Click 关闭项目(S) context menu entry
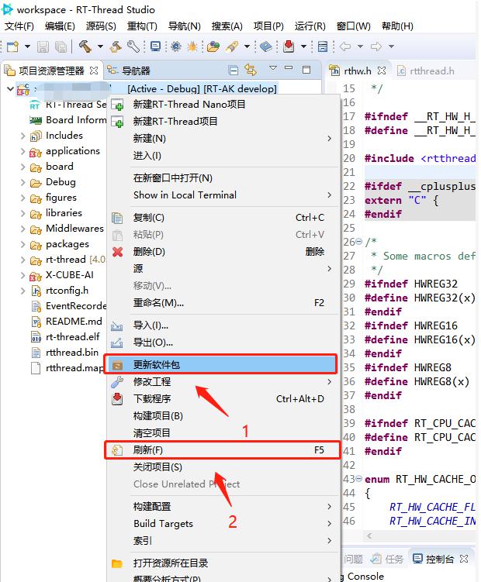 [224, 467]
